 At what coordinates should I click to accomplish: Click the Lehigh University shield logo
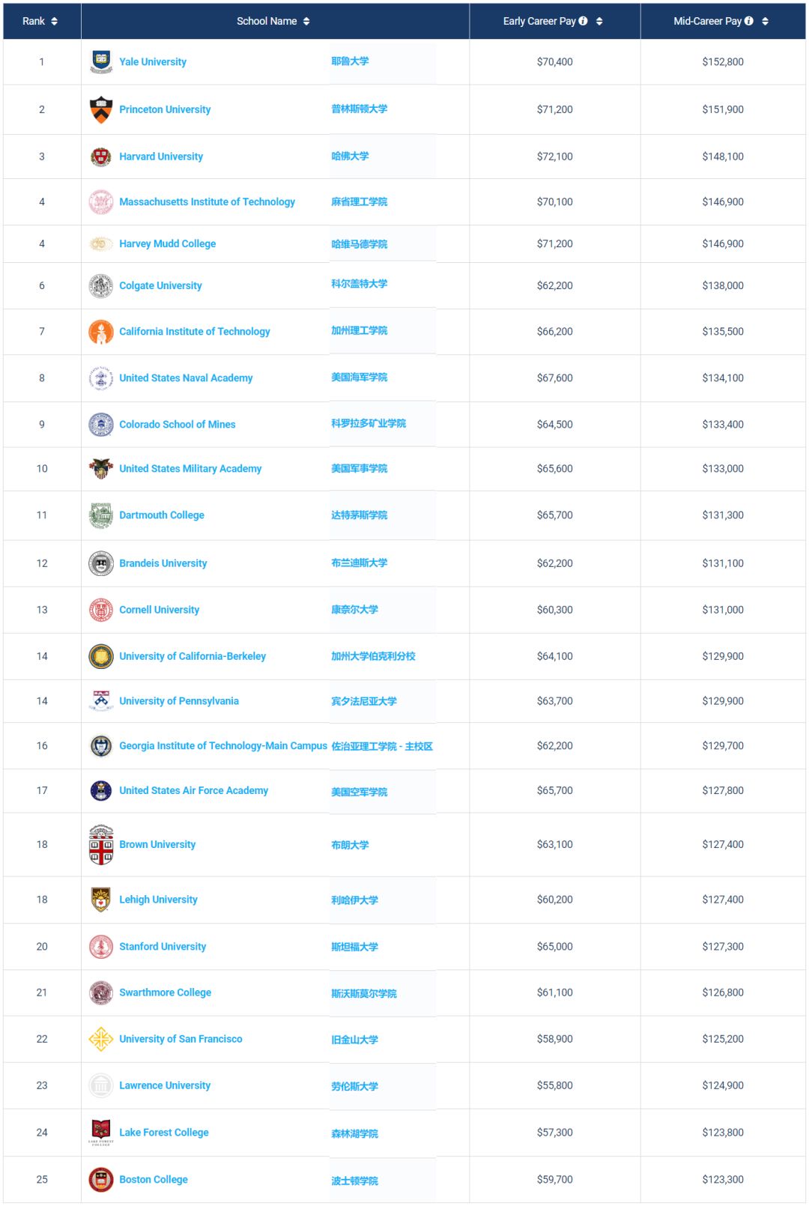[x=101, y=900]
